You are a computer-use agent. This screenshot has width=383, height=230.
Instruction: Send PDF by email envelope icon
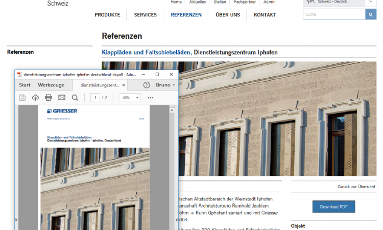coord(62,98)
